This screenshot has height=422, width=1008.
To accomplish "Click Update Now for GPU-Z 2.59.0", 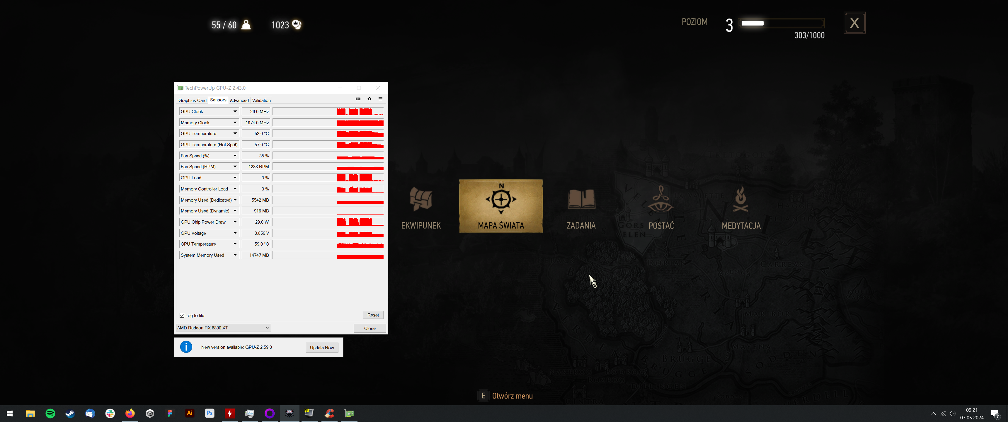I will (322, 348).
